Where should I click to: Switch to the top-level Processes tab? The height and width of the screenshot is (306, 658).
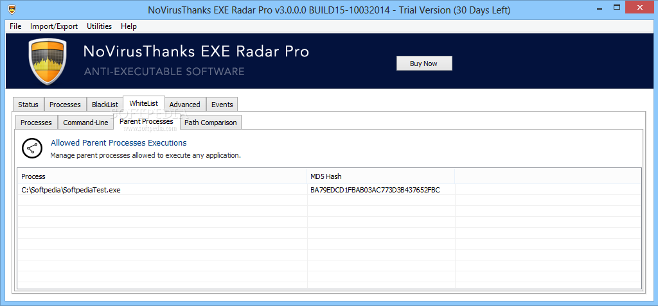pyautogui.click(x=65, y=105)
